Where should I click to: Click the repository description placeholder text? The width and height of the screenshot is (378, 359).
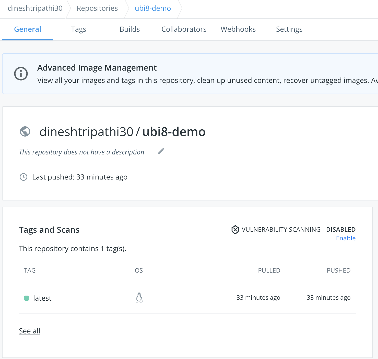[x=81, y=152]
